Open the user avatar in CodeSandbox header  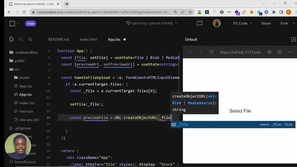tap(217, 23)
